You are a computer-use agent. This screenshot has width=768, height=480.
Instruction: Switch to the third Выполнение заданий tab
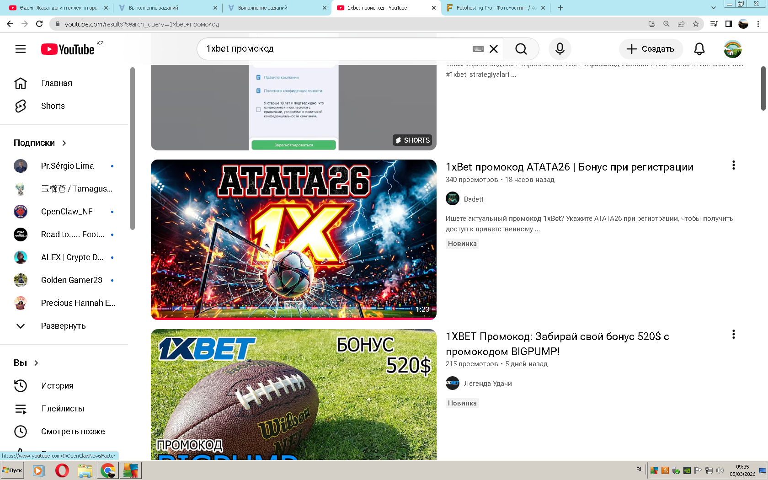pyautogui.click(x=277, y=8)
